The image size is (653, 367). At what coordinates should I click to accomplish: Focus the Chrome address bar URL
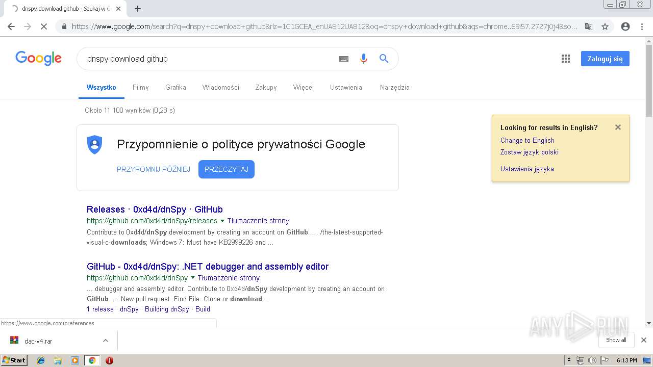[x=324, y=27]
